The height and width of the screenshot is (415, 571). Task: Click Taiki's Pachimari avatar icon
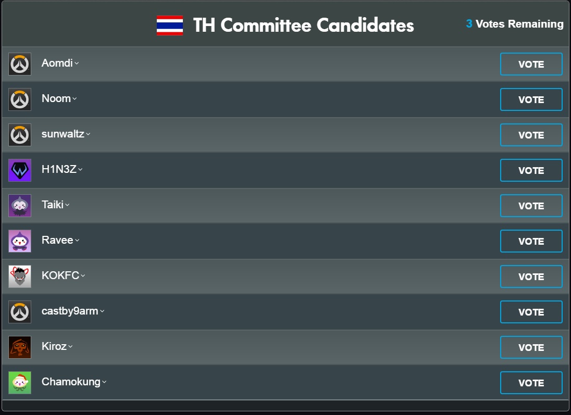(20, 206)
